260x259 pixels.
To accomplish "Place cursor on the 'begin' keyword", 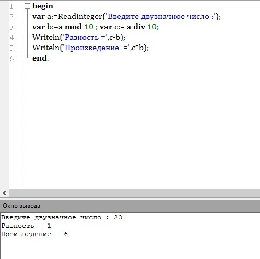I will click(43, 6).
